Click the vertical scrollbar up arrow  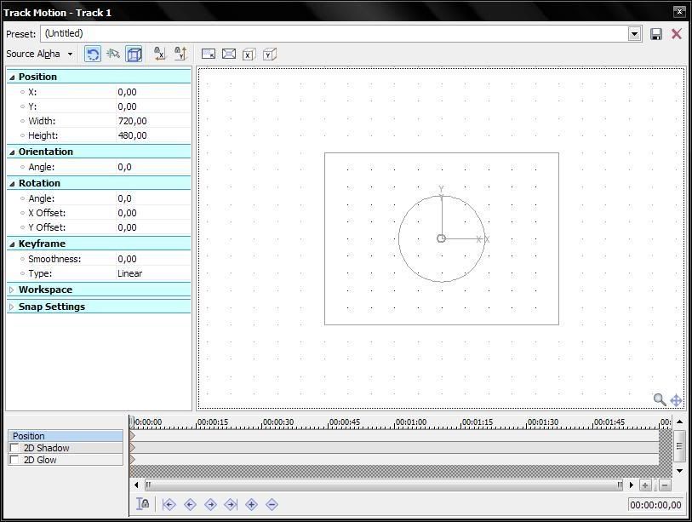(x=679, y=422)
